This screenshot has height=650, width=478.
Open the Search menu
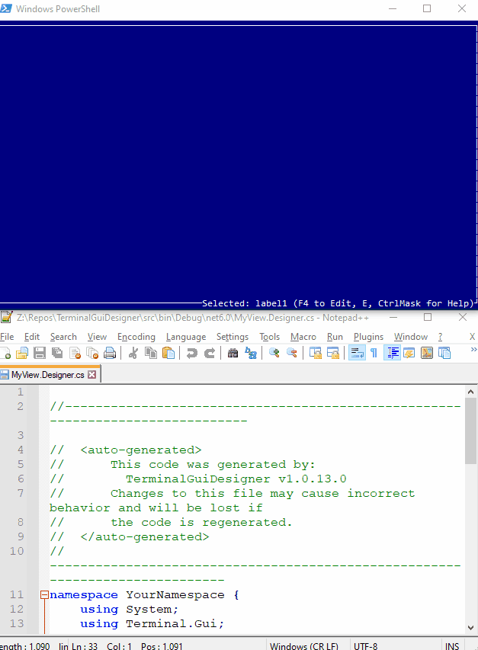click(x=63, y=337)
